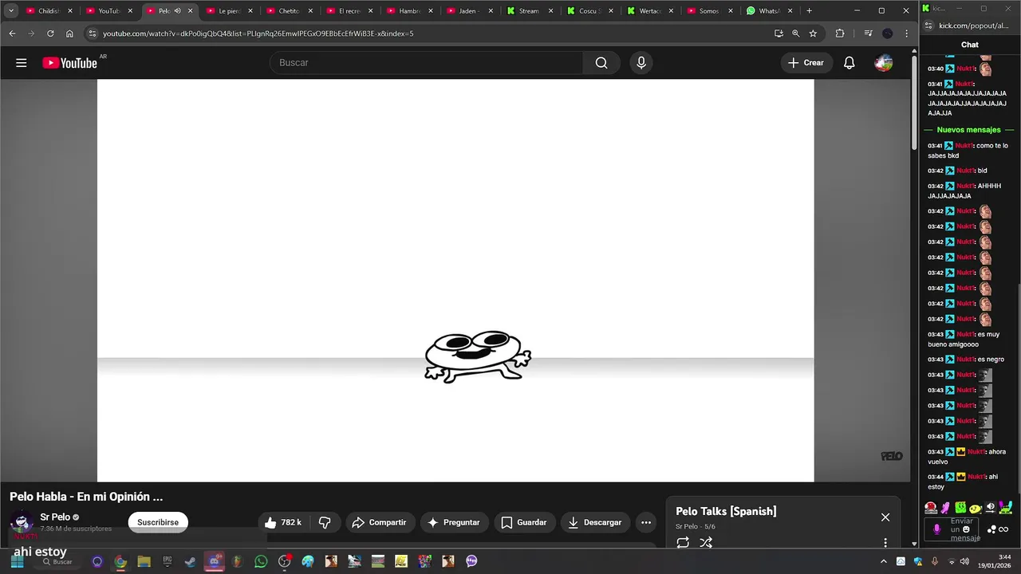Switch to the Hambre tab
This screenshot has height=574, width=1021.
(x=408, y=11)
